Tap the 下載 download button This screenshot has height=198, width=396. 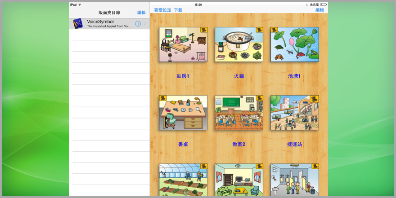click(178, 10)
